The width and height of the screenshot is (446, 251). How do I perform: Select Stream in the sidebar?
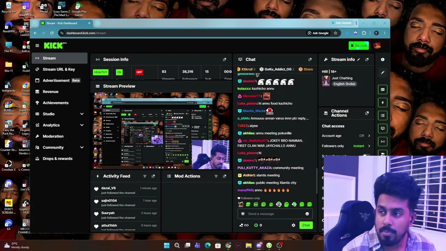(60, 58)
